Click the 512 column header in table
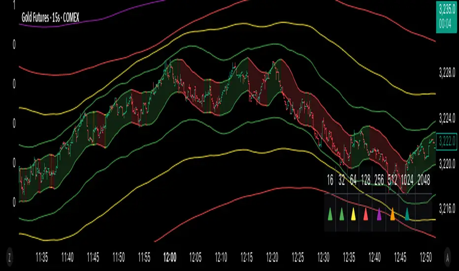The height and width of the screenshot is (271, 459). coord(393,180)
